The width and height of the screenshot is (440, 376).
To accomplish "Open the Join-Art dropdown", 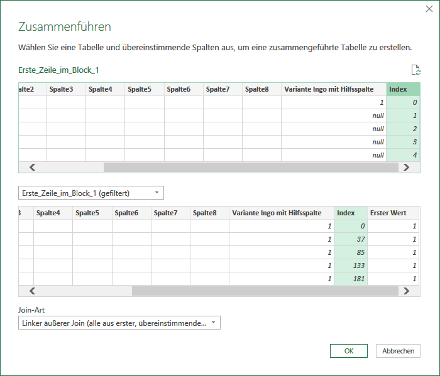I will point(119,323).
